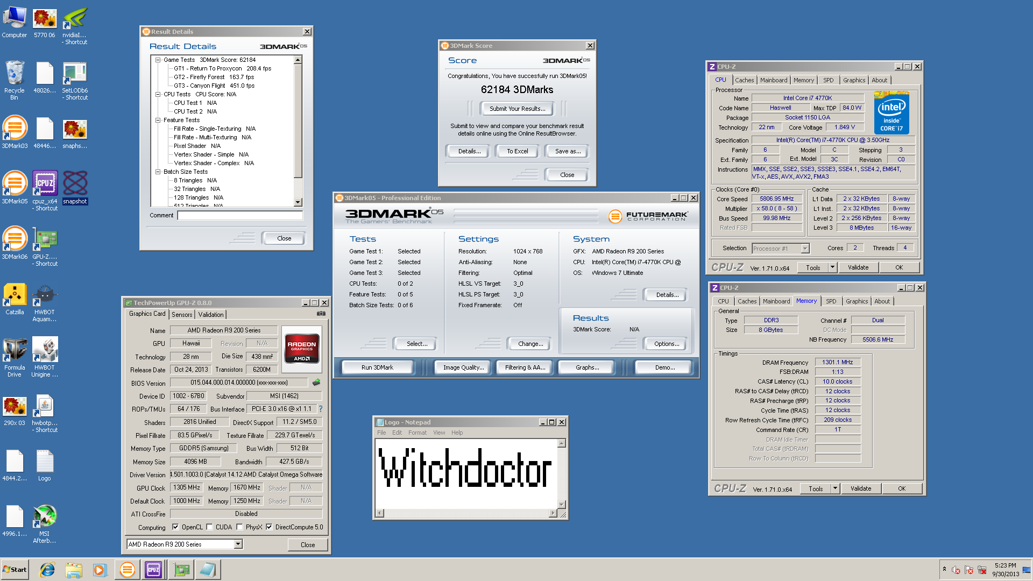Open Windows Media Player from the taskbar
The height and width of the screenshot is (581, 1033).
(100, 570)
